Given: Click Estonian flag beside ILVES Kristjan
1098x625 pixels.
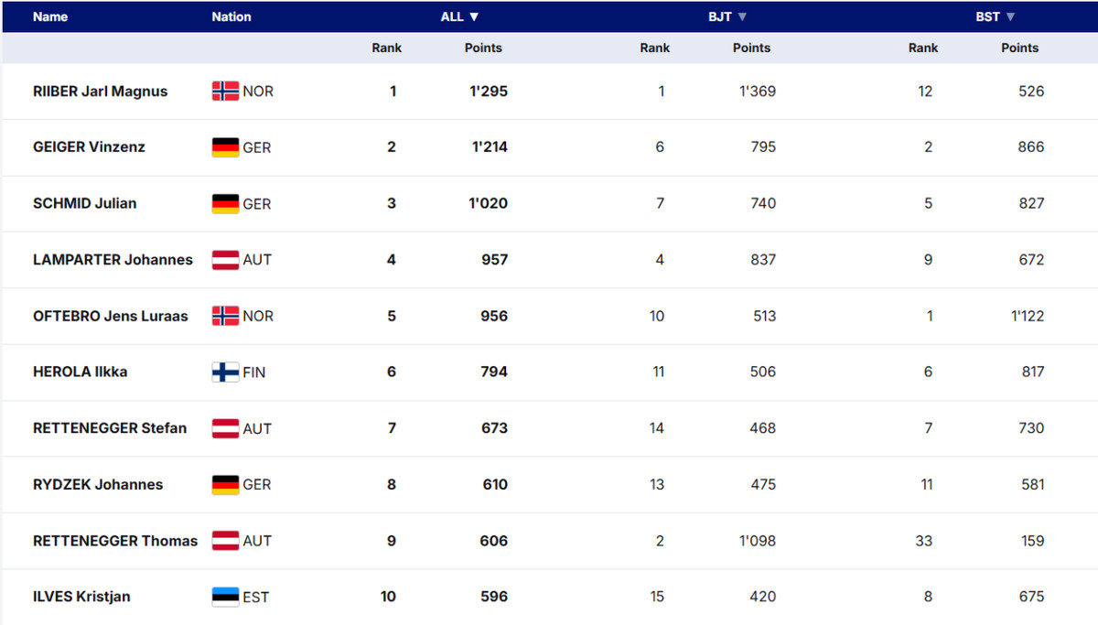Looking at the screenshot, I should pyautogui.click(x=225, y=597).
